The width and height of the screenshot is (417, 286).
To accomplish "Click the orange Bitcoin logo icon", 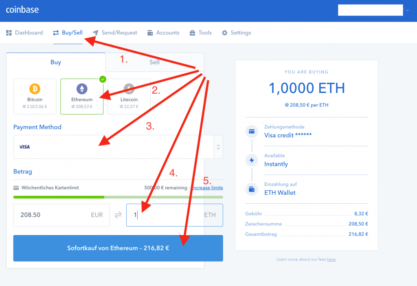I will pos(35,88).
